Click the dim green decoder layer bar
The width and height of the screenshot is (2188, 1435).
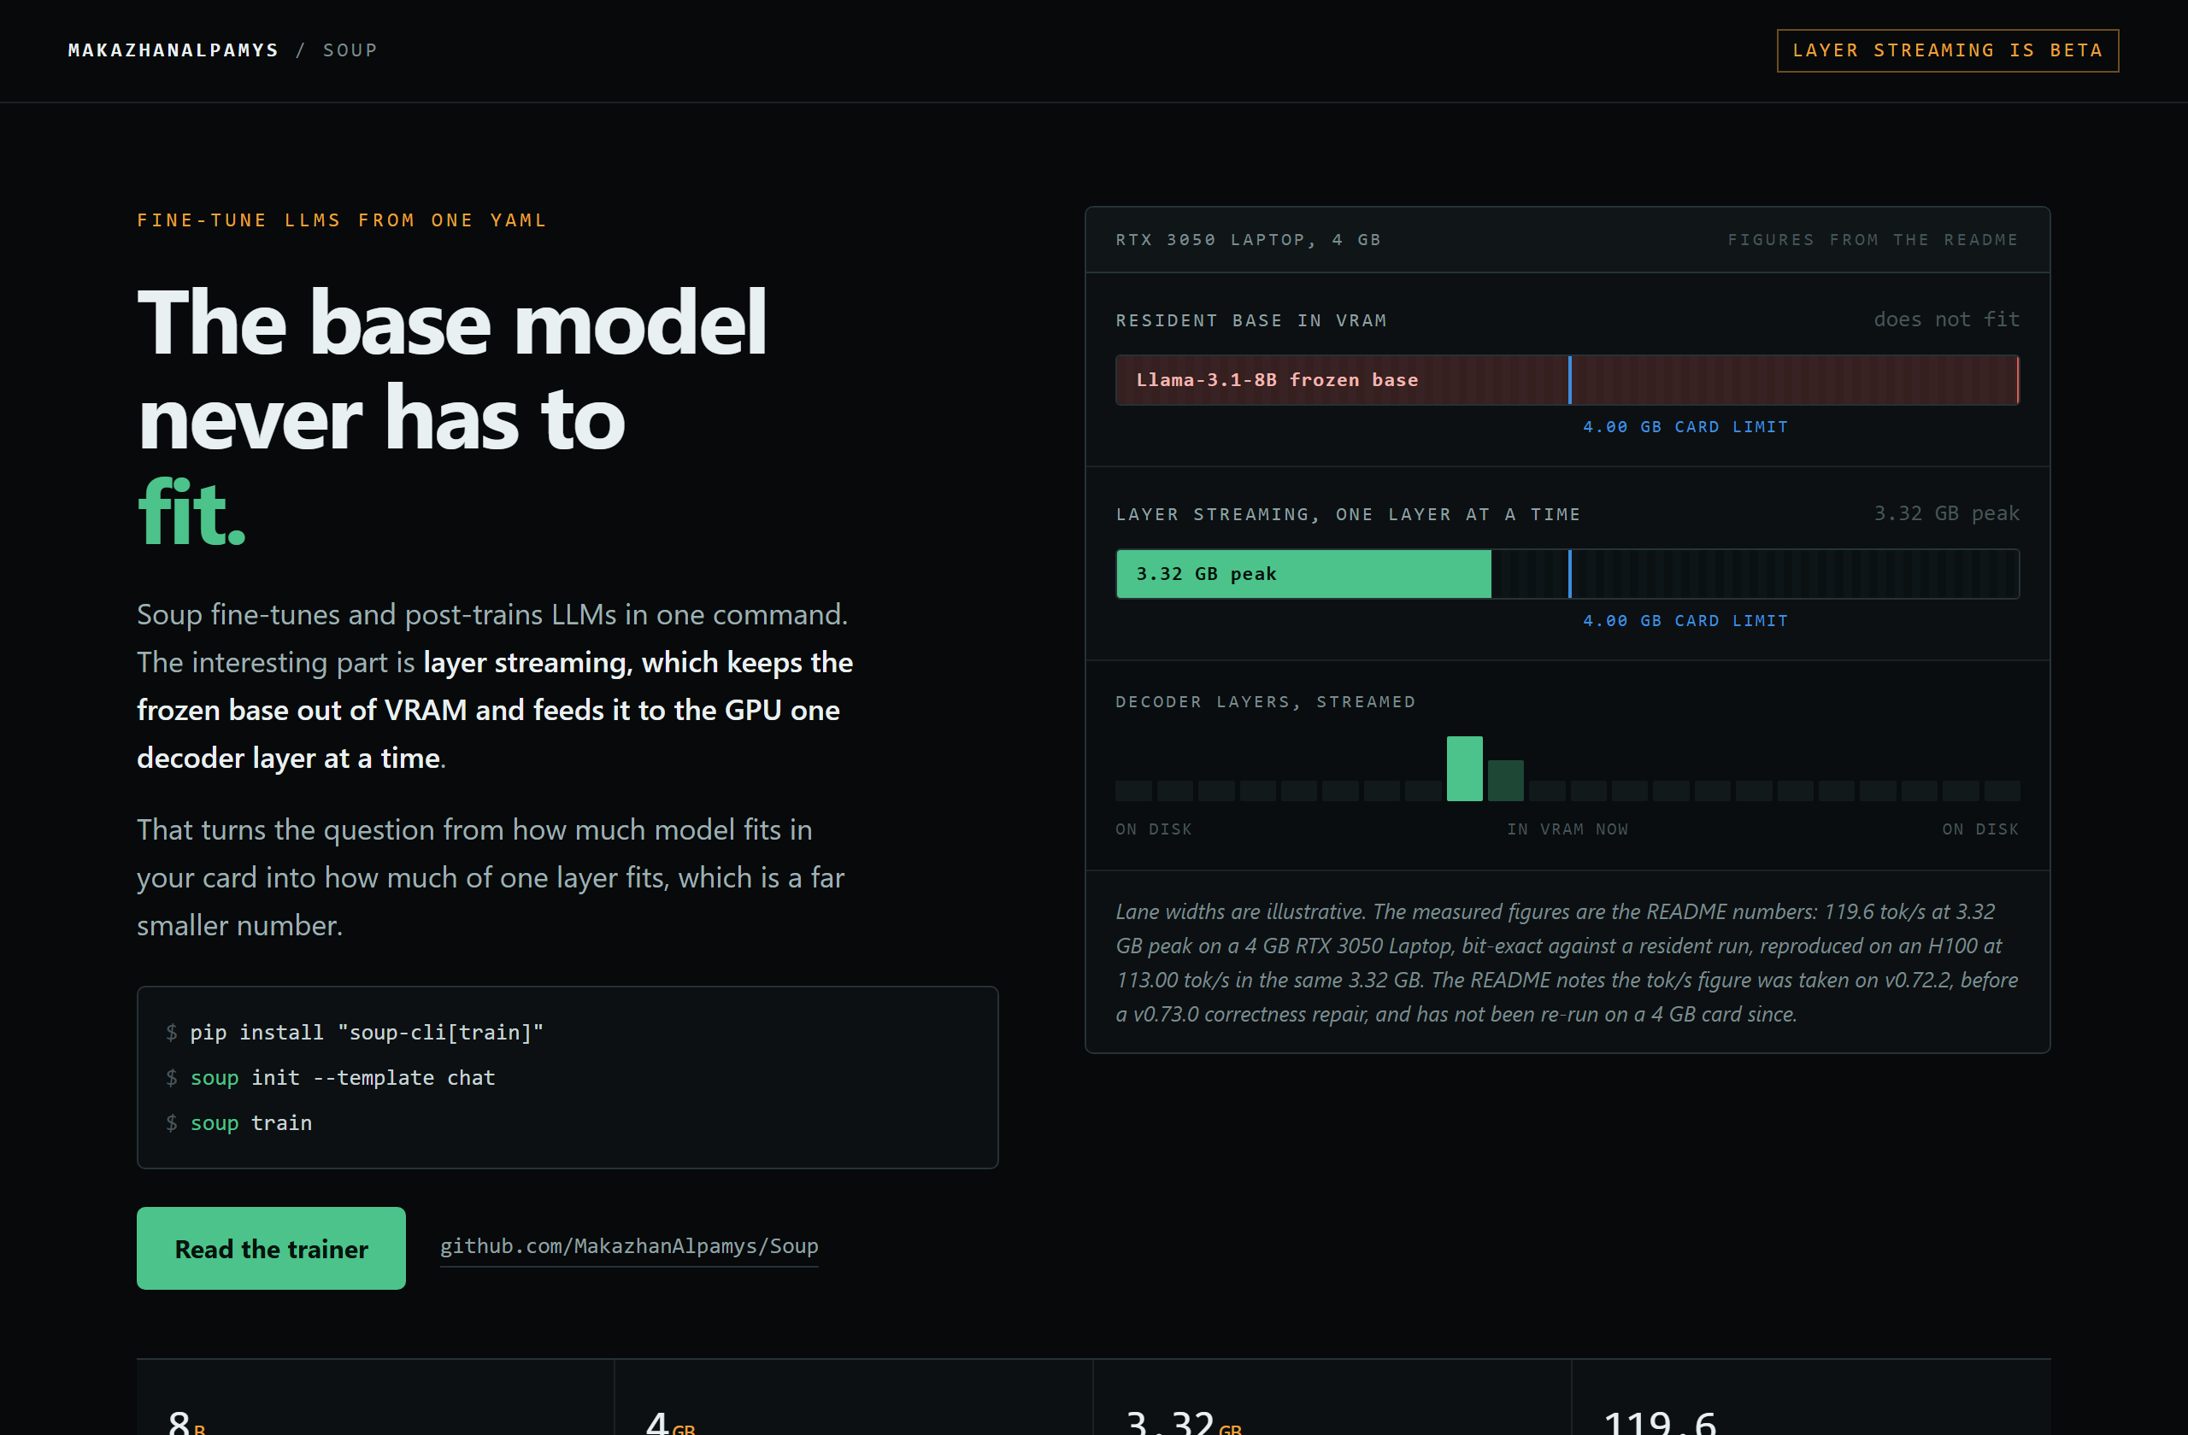(1505, 780)
